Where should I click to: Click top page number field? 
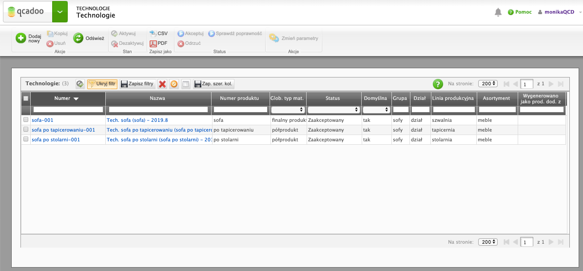(x=527, y=84)
